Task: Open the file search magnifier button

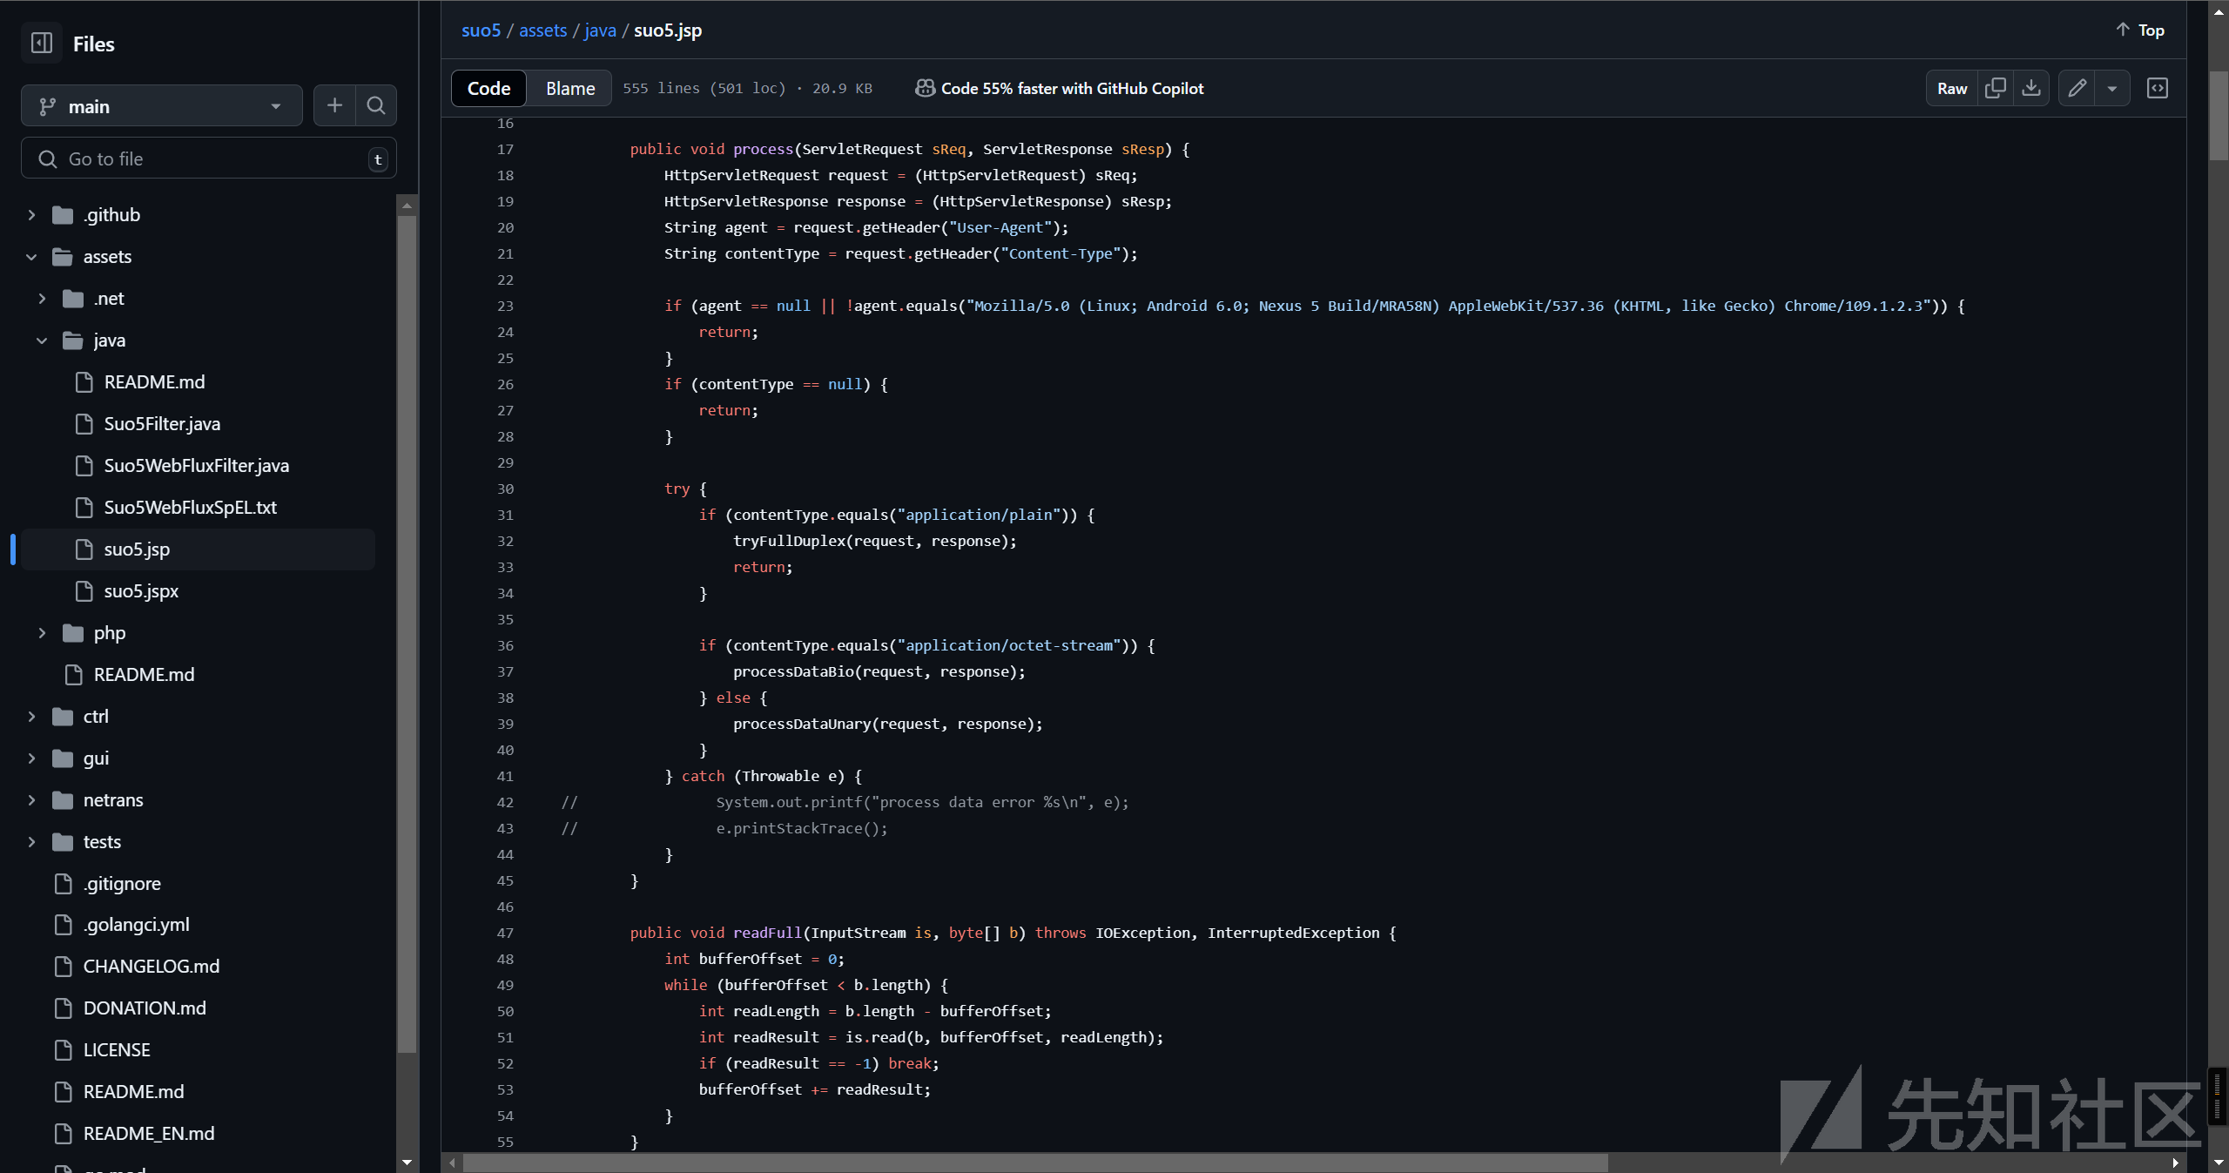Action: (x=376, y=106)
